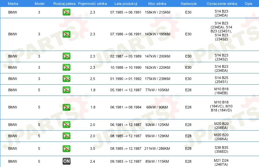Image resolution: width=259 pixels, height=167 pixels.
Task: Click the engine power 95kW / 129KM
Action: click(x=157, y=136)
